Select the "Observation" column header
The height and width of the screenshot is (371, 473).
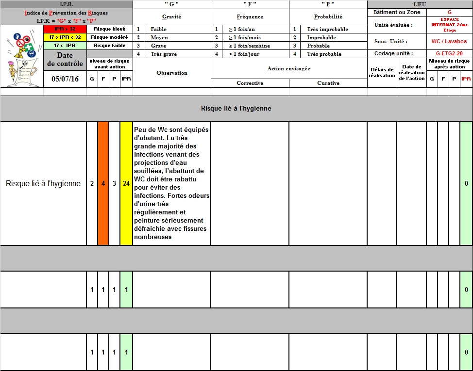pos(171,73)
